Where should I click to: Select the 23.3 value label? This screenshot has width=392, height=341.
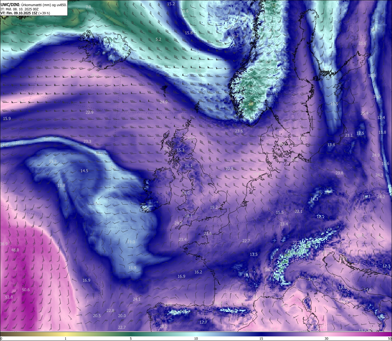point(87,141)
